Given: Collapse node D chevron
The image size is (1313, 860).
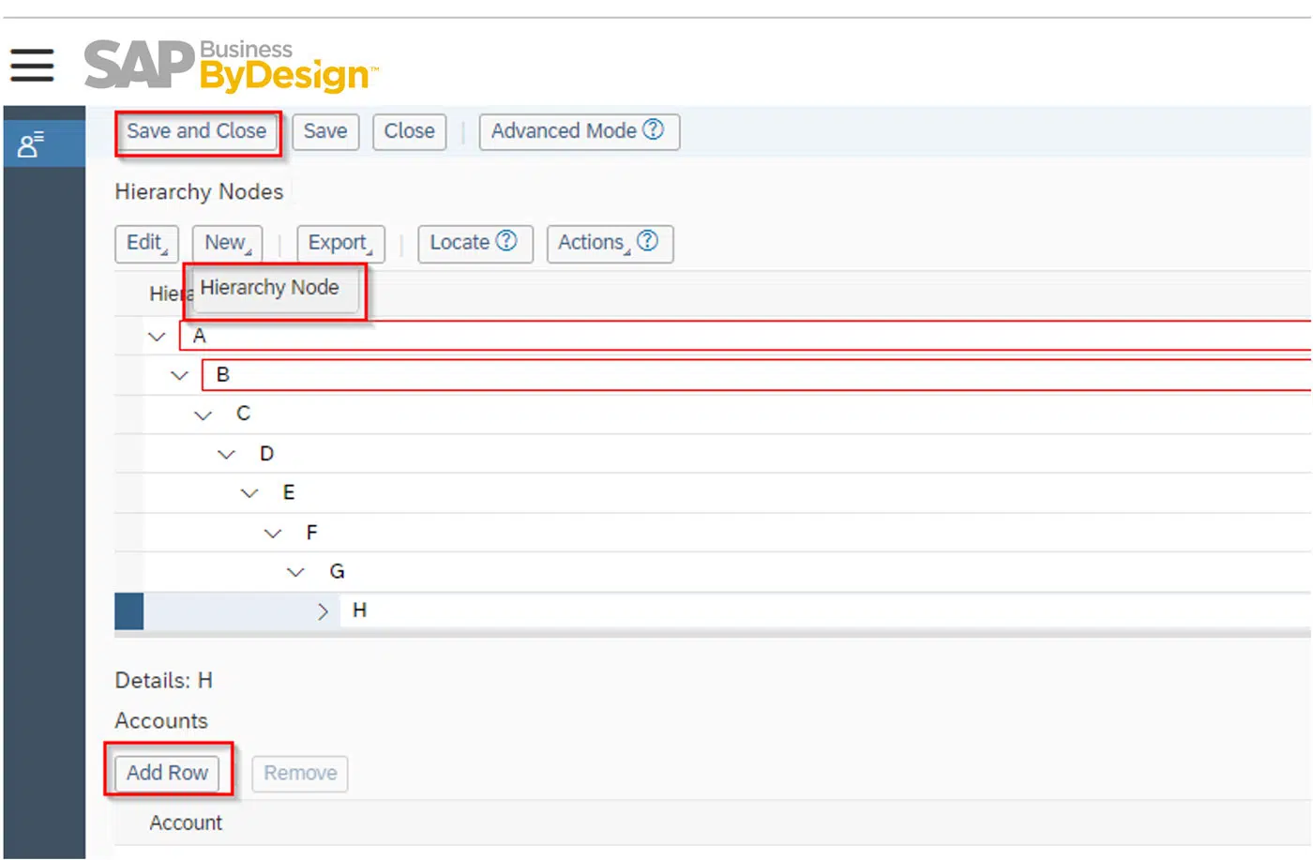Looking at the screenshot, I should (226, 454).
